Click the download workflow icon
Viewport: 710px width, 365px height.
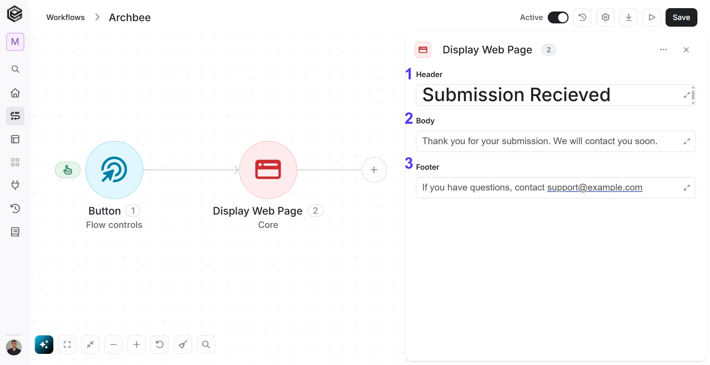tap(629, 17)
